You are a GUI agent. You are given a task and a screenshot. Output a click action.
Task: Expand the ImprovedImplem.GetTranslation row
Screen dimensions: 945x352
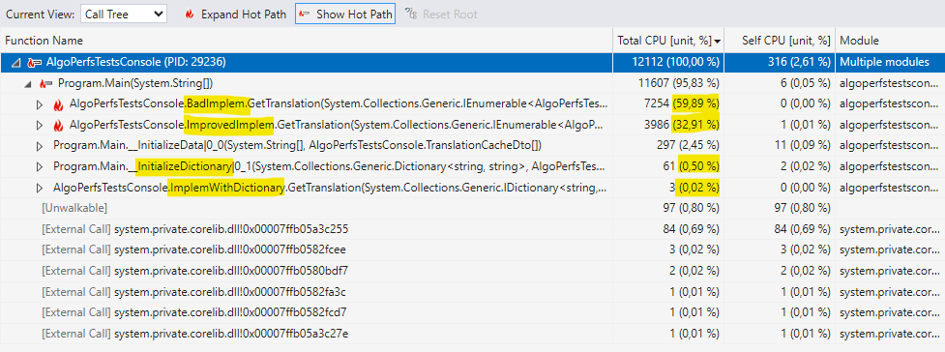(x=40, y=126)
